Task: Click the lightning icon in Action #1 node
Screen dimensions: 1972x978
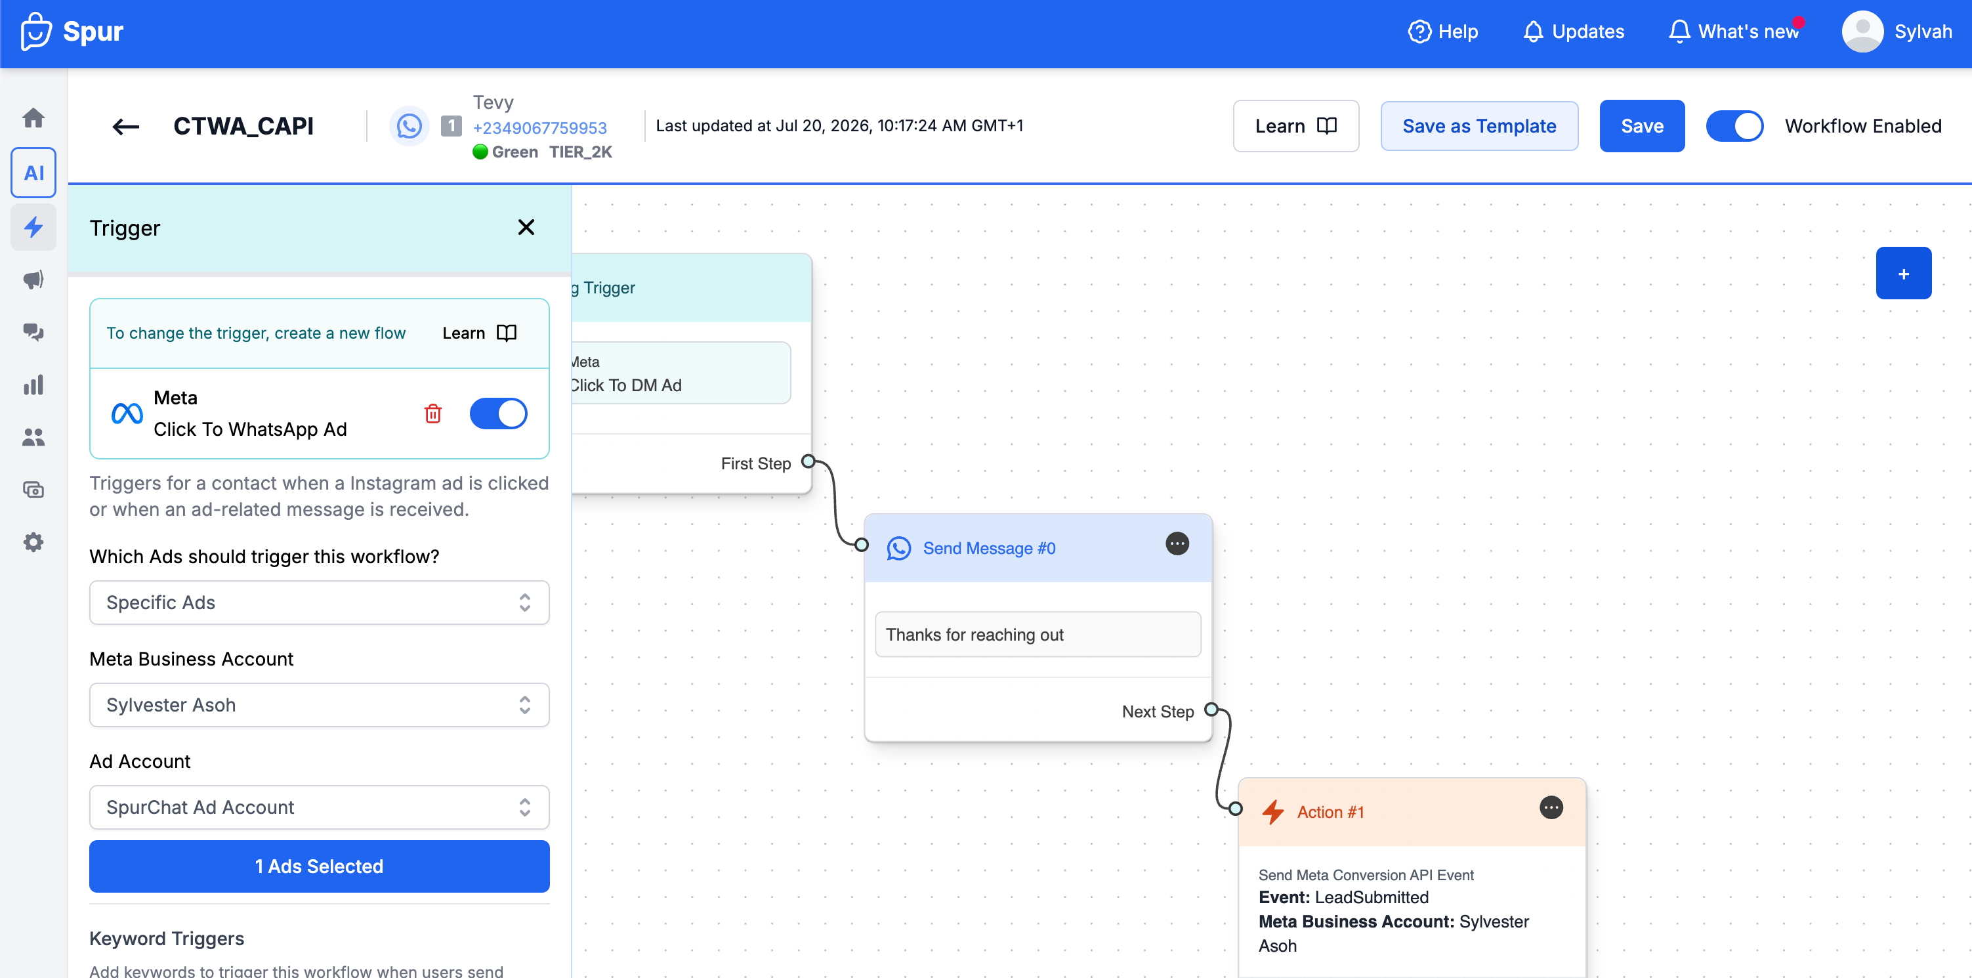Action: click(1273, 812)
